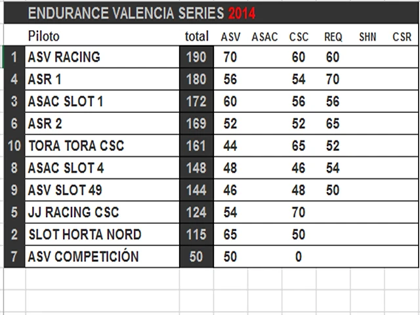Select the SHN column header

click(x=367, y=37)
